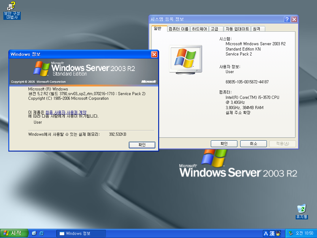
Task: Open the 최종 사용자 사용권 계약 link
Action: [66, 112]
